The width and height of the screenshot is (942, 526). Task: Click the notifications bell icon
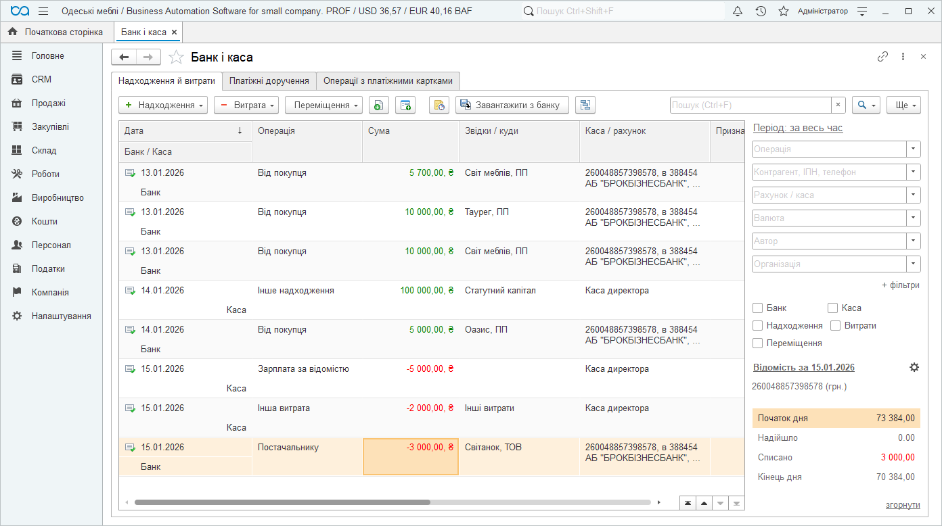[x=738, y=11]
